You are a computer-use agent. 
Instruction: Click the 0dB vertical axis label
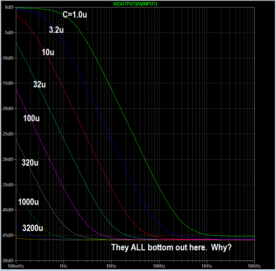(9, 7)
